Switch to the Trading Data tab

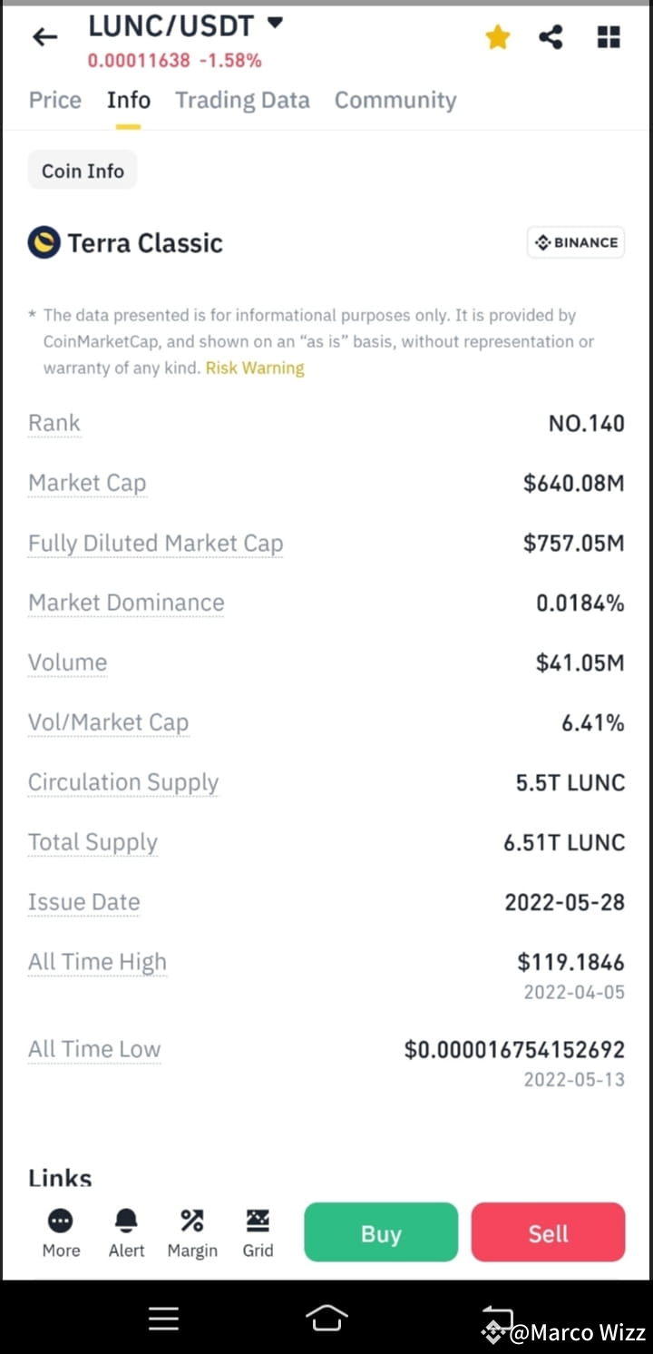click(x=242, y=100)
